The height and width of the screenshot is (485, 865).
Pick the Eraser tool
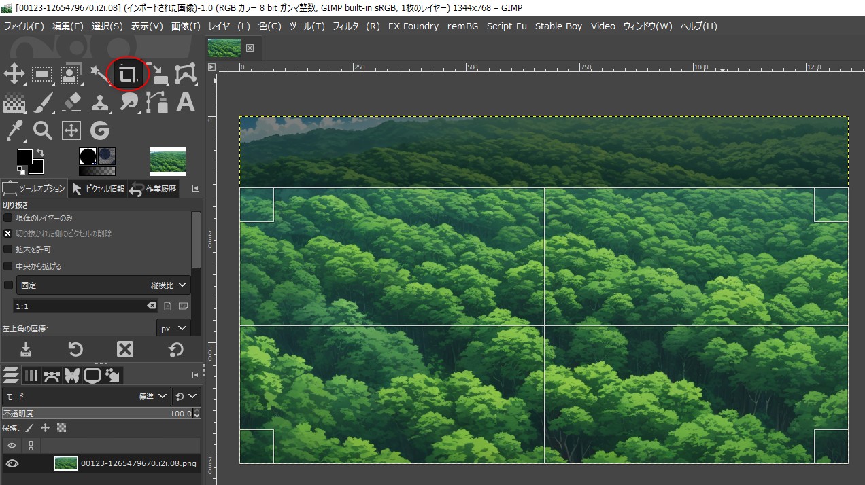[71, 103]
